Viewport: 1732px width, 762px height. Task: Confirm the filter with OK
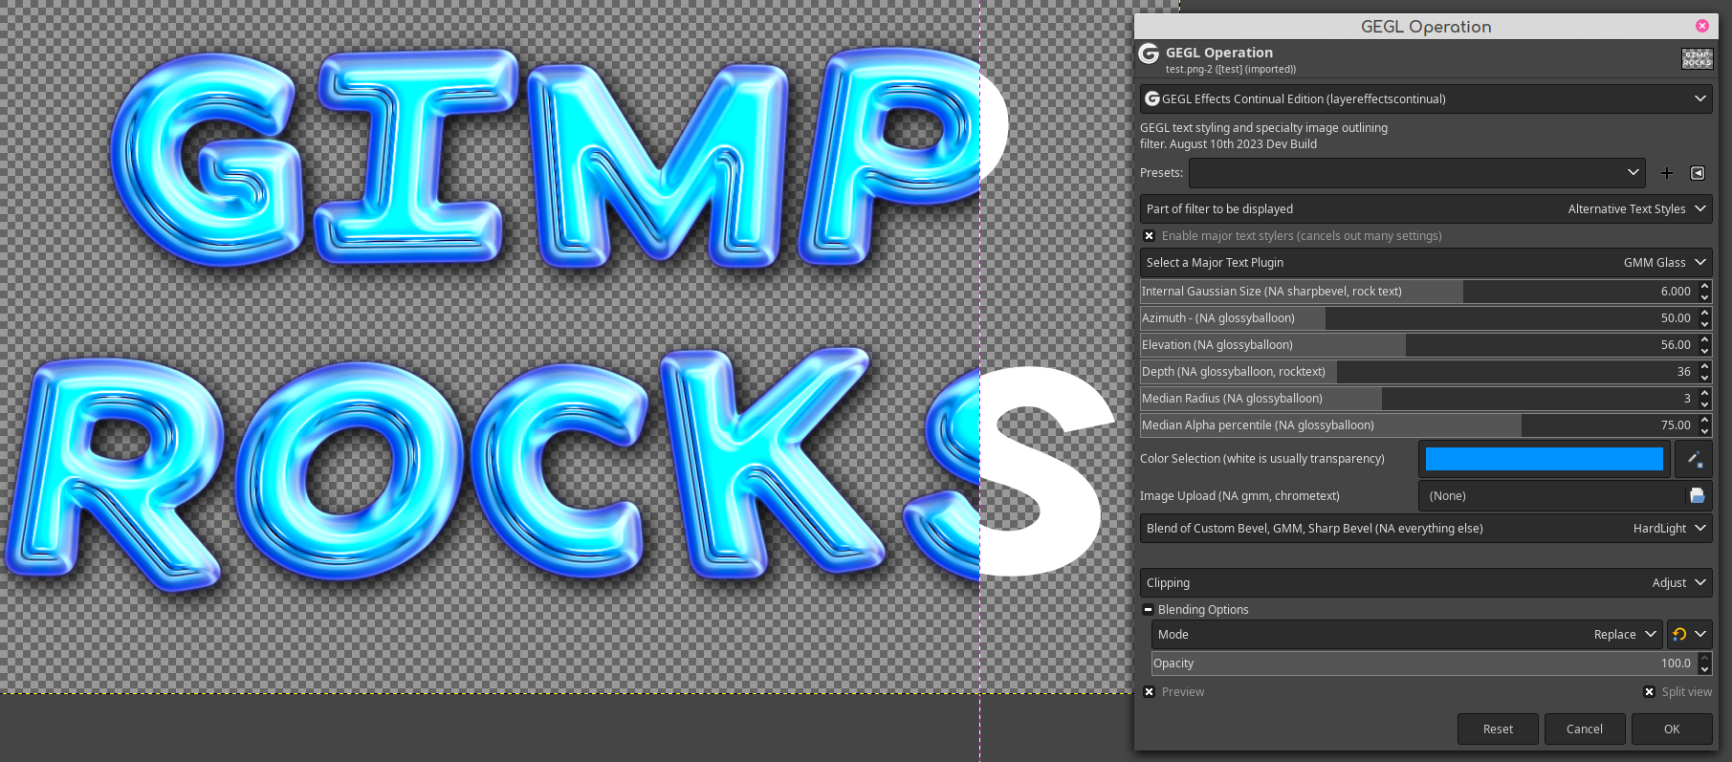pyautogui.click(x=1672, y=729)
